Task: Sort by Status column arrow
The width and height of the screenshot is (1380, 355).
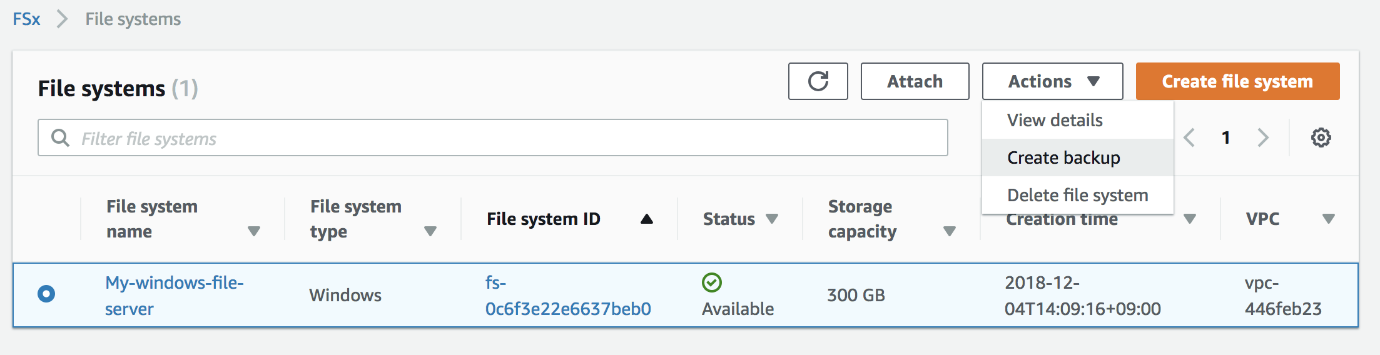Action: point(772,219)
